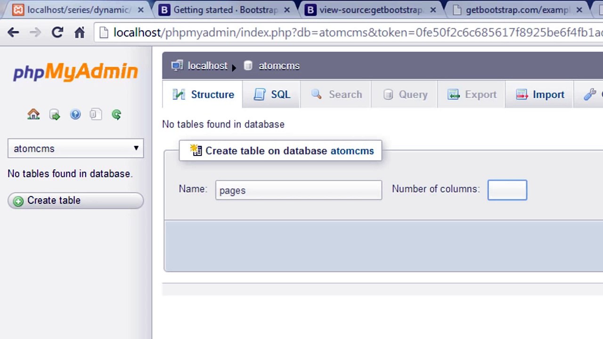
Task: Click the "Name:" label
Action: [x=193, y=189]
